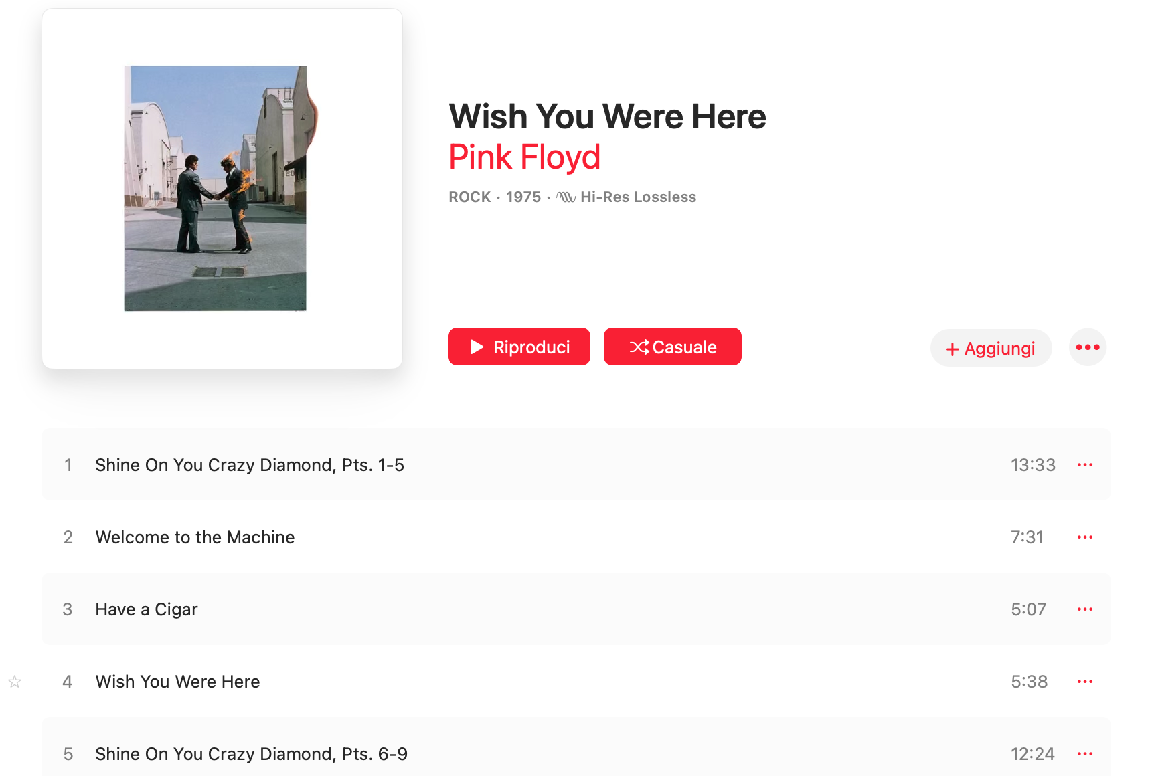The image size is (1150, 776).
Task: Open options for Shine On You Crazy Diamond Pts. 1-5
Action: click(x=1085, y=464)
